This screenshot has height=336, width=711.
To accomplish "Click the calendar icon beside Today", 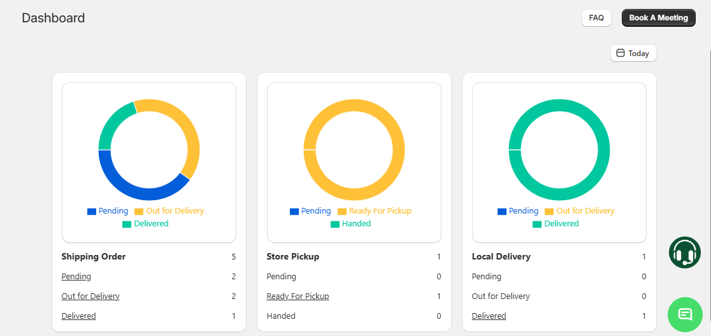I will pyautogui.click(x=621, y=53).
